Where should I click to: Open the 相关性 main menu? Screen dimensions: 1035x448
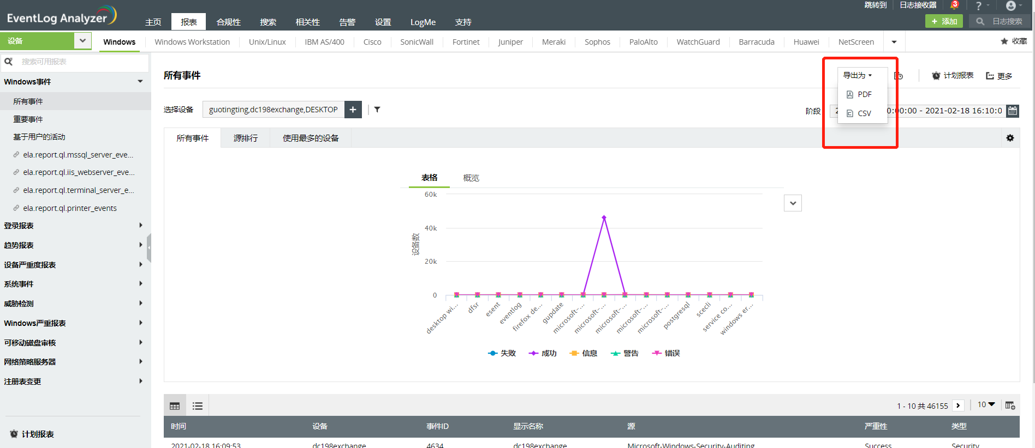[x=307, y=22]
